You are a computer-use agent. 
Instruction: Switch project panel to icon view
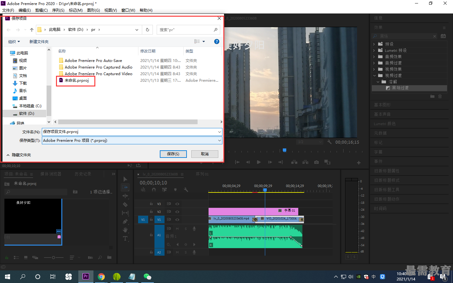26,258
